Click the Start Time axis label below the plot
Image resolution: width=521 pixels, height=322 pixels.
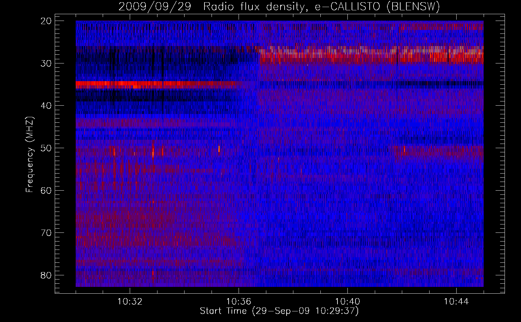click(x=279, y=311)
